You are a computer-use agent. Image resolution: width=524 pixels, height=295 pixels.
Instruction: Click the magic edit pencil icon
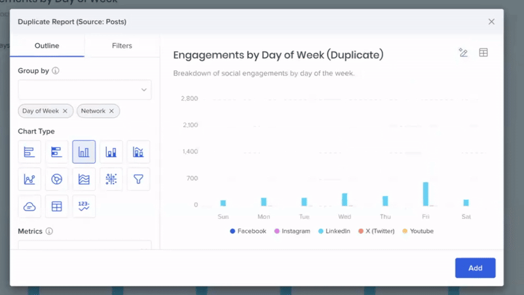pos(463,53)
